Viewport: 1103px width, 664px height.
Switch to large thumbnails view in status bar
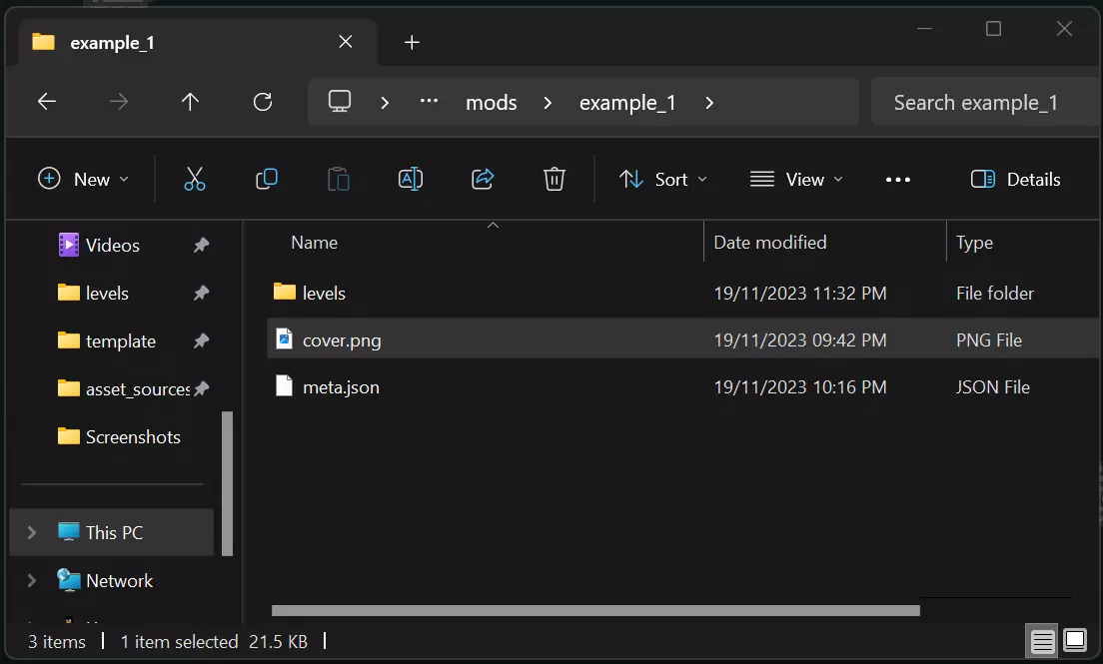[x=1075, y=640]
